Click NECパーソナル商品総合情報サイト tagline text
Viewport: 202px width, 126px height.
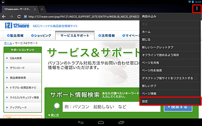click(x=55, y=26)
